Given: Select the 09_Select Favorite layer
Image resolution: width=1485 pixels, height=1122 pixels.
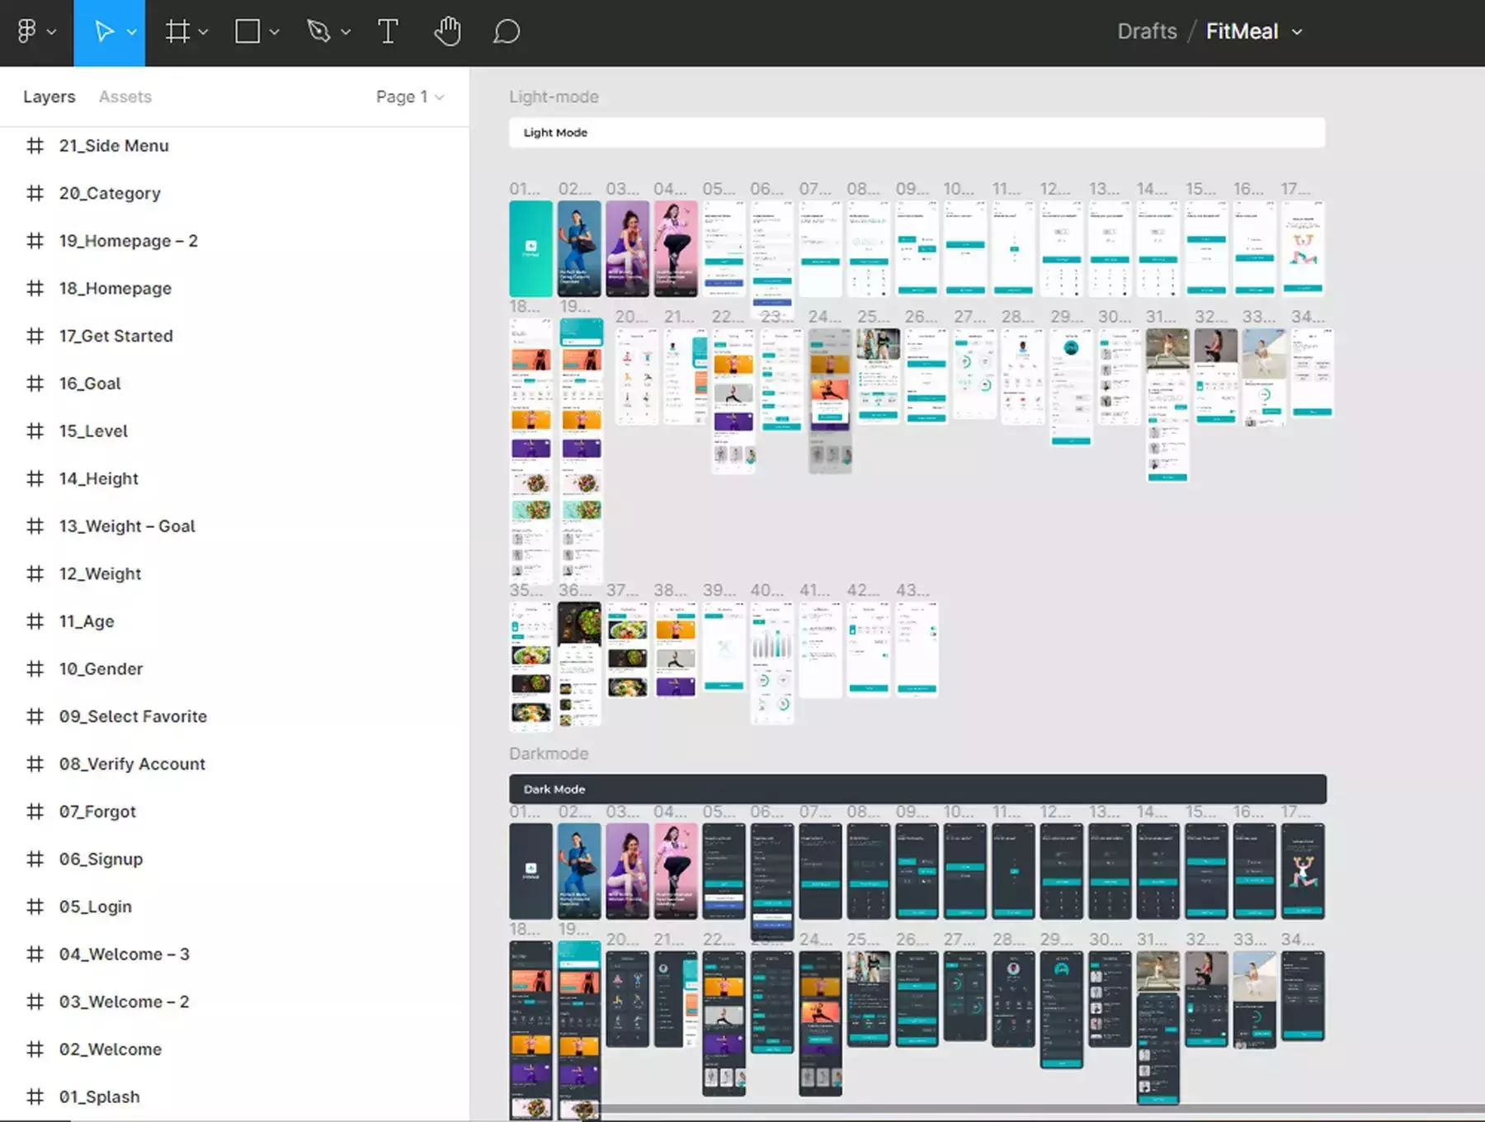Looking at the screenshot, I should [x=234, y=717].
